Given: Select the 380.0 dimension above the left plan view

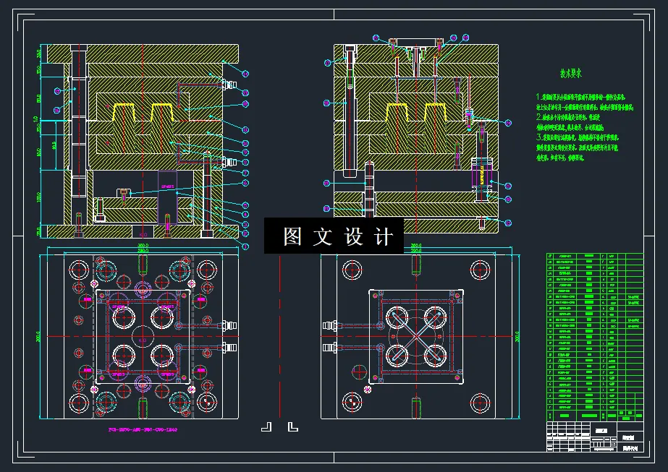Looking at the screenshot, I should point(143,246).
